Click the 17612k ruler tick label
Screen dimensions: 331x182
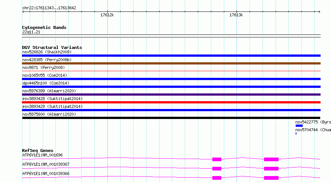tap(107, 15)
